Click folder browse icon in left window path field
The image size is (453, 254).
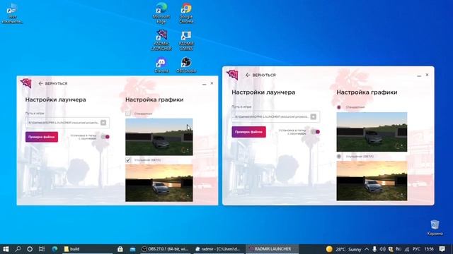tap(103, 122)
